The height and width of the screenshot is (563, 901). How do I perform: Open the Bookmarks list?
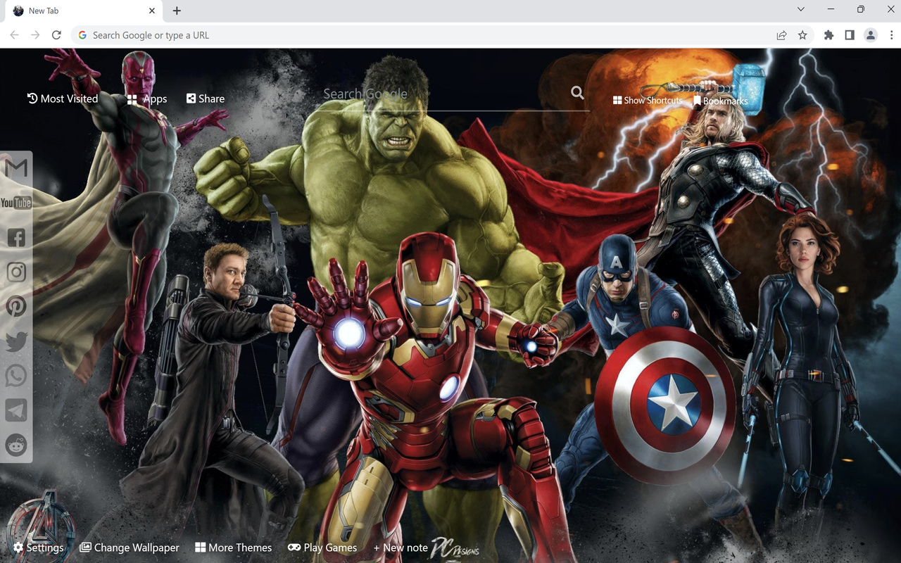point(720,101)
